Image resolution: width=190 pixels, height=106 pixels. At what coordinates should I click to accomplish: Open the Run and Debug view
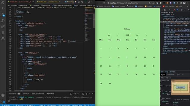click(x=3, y=21)
